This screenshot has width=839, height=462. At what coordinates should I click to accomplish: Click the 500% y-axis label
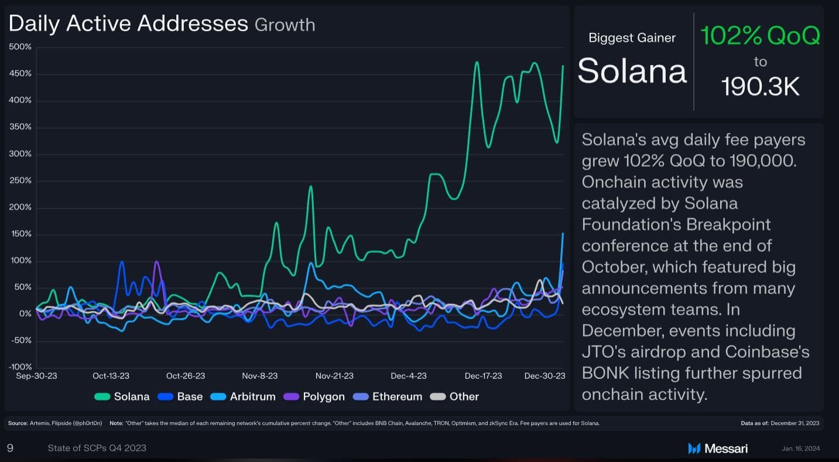pos(20,47)
